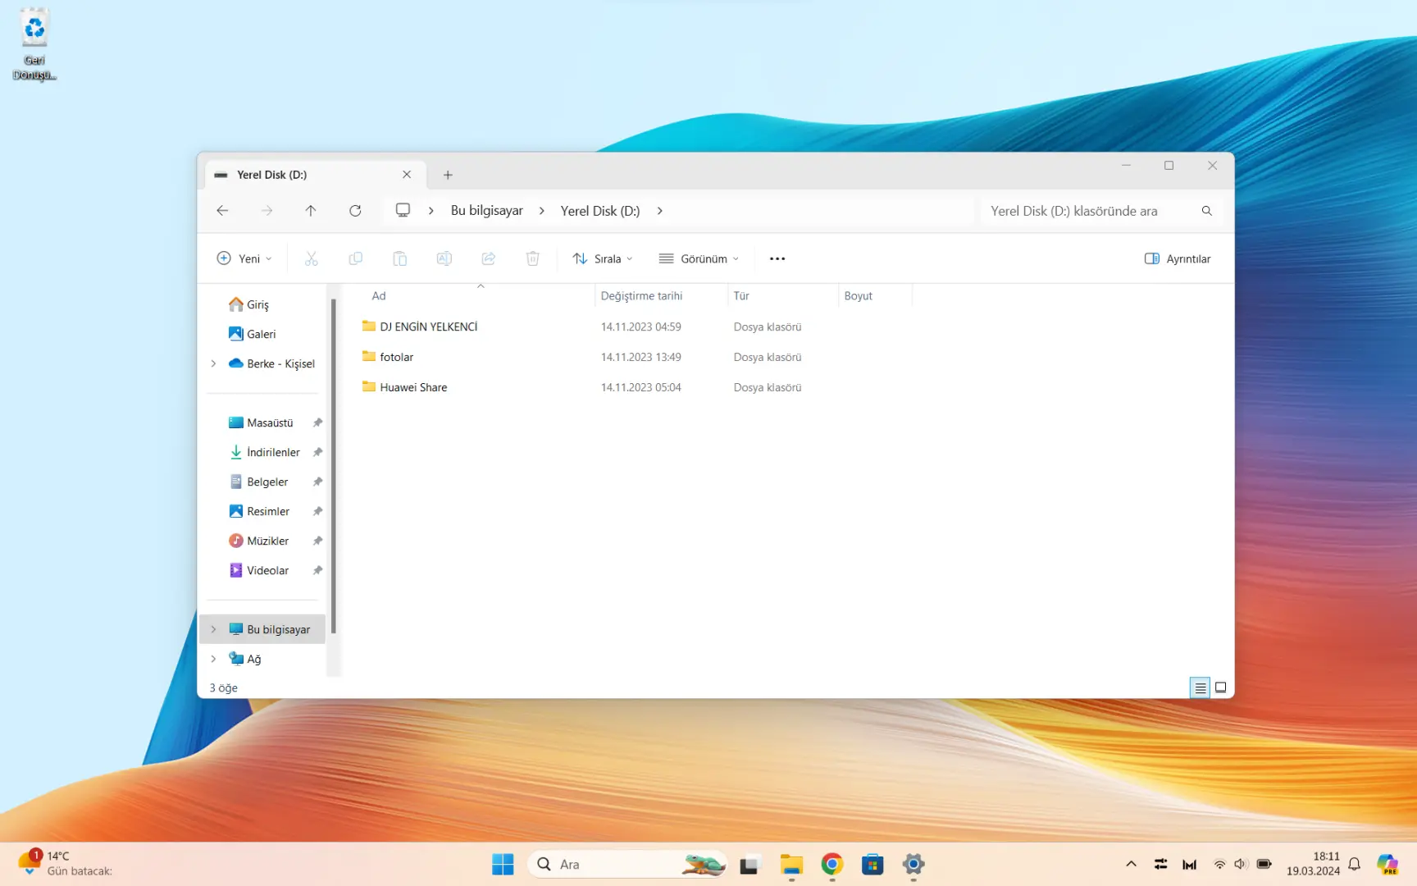The image size is (1417, 886).
Task: Click the Recycle Bin desktop icon
Action: tap(34, 45)
